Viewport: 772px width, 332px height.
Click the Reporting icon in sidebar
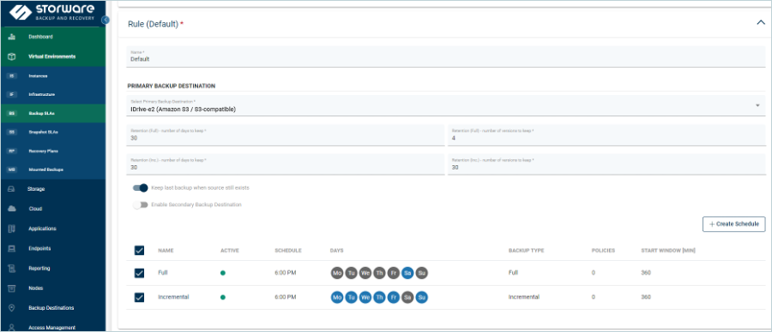coord(12,269)
